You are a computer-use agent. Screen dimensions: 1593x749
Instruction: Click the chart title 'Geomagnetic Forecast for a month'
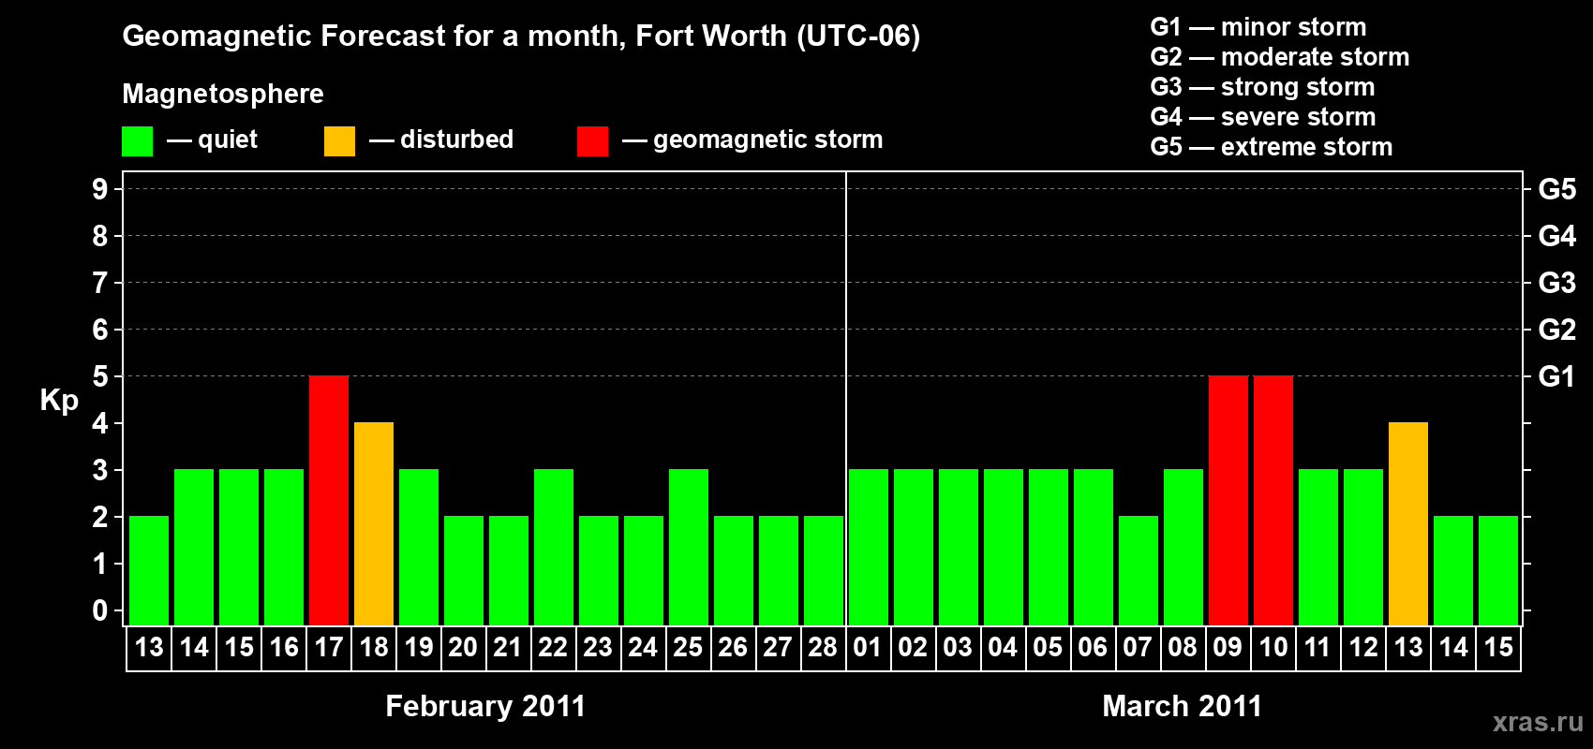click(x=374, y=36)
